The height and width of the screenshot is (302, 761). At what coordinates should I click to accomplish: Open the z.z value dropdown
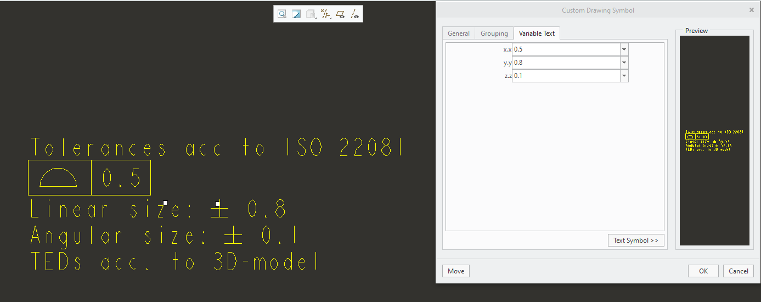coord(624,76)
